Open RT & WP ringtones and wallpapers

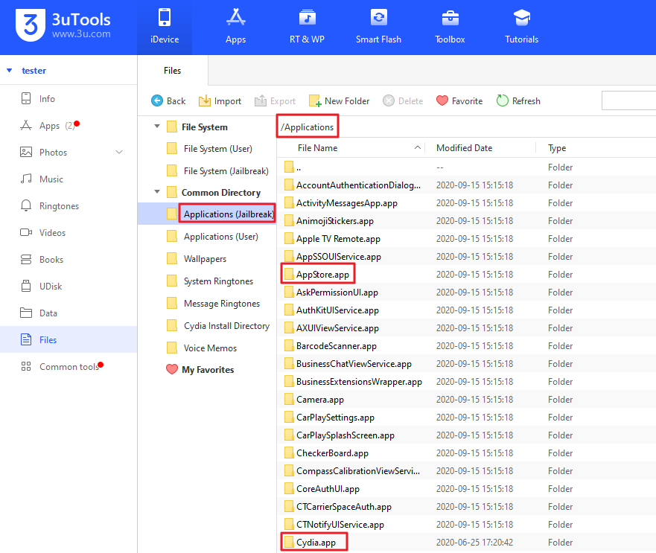tap(307, 28)
